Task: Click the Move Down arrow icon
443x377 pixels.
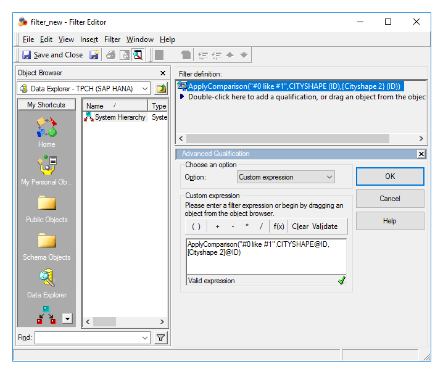Action: 244,55
